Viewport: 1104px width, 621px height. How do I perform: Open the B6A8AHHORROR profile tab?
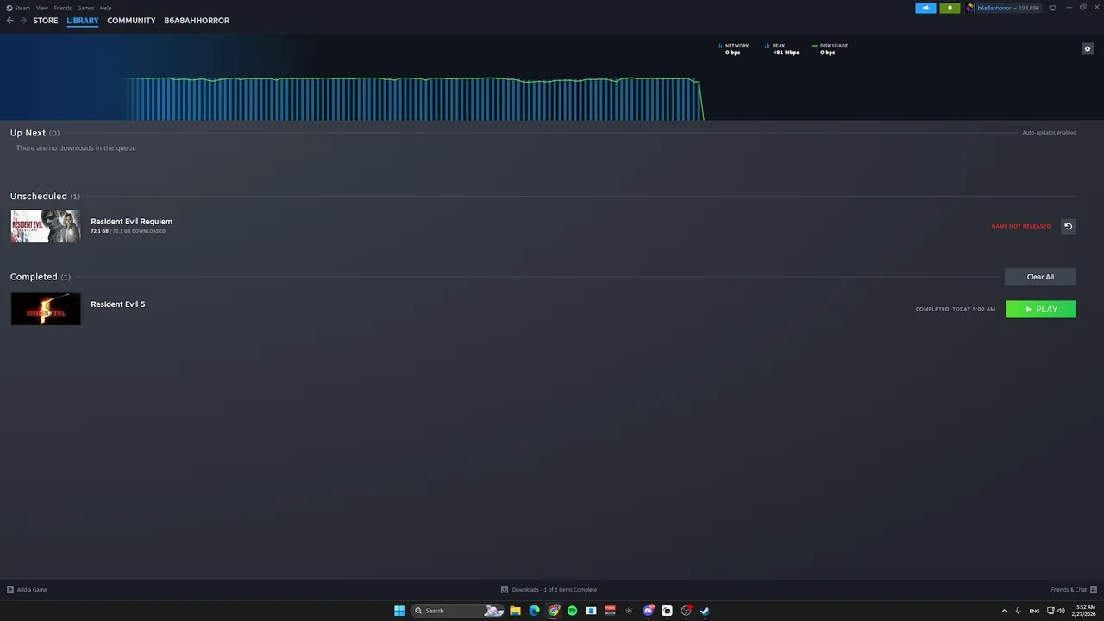tap(197, 21)
